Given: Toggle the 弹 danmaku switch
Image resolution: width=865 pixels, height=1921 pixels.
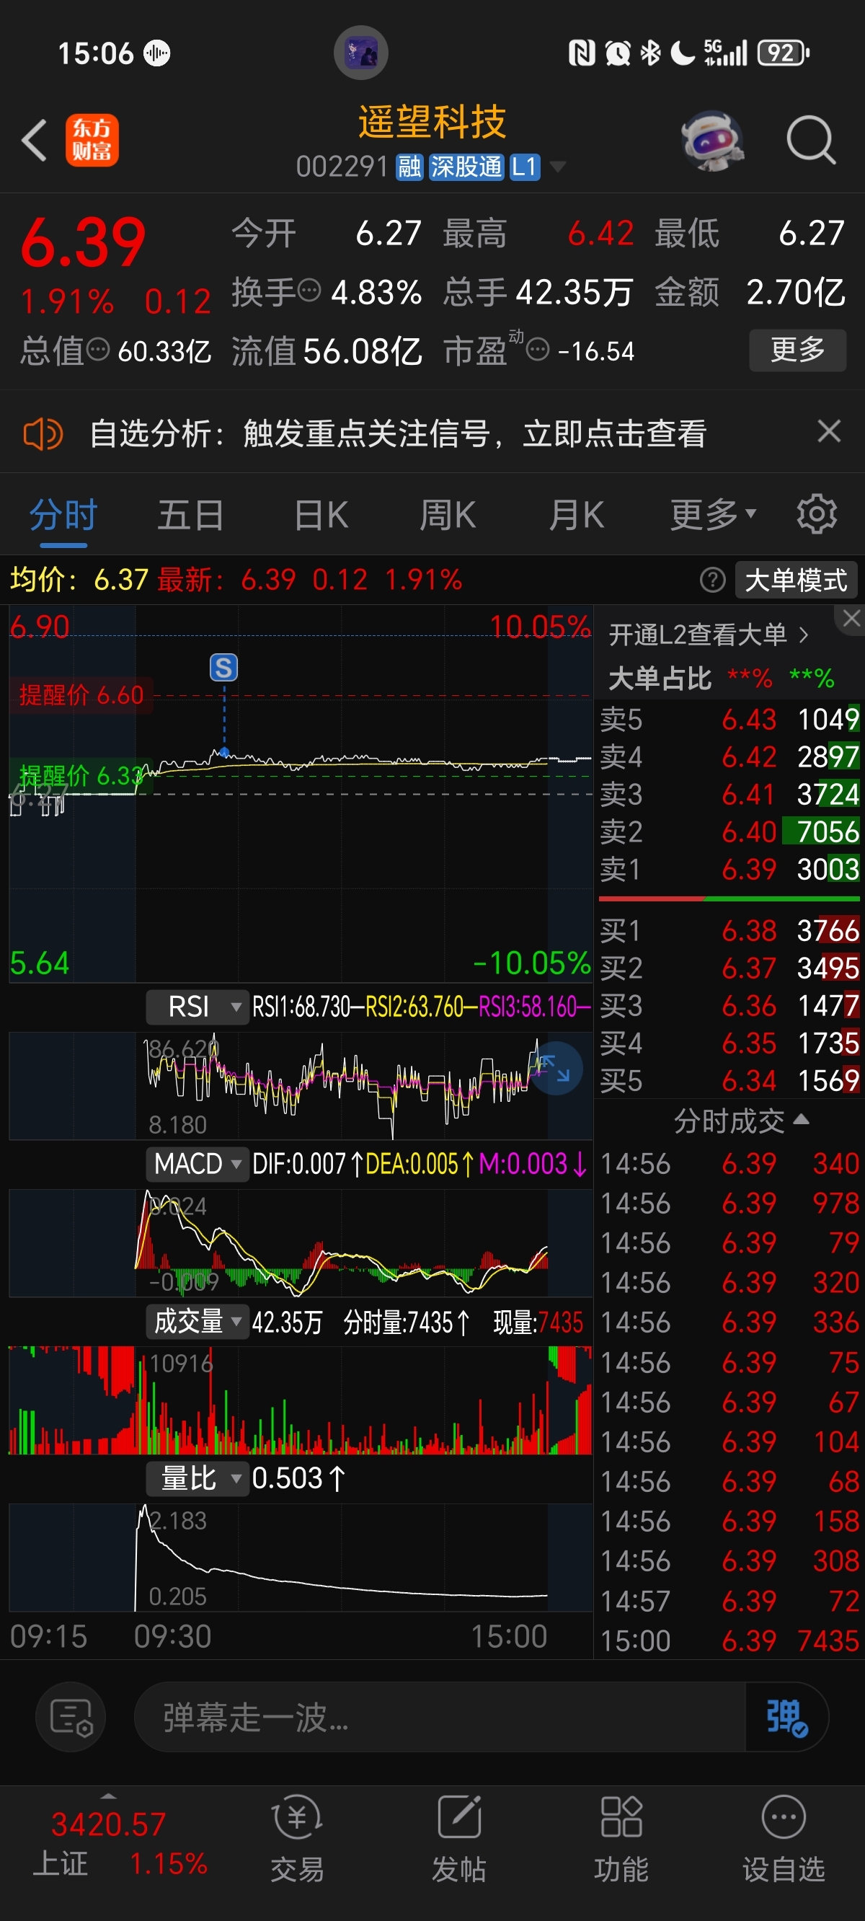Looking at the screenshot, I should point(786,1718).
